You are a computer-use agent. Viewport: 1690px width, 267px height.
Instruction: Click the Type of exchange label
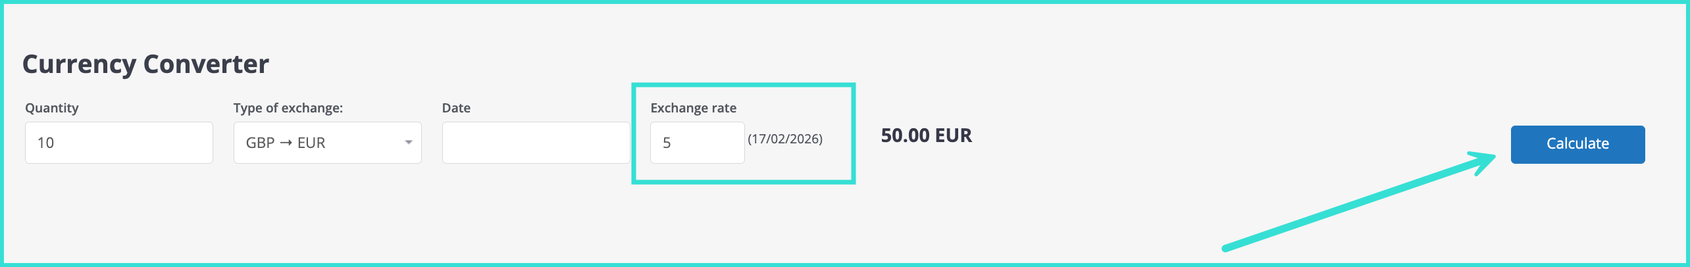[x=288, y=108]
